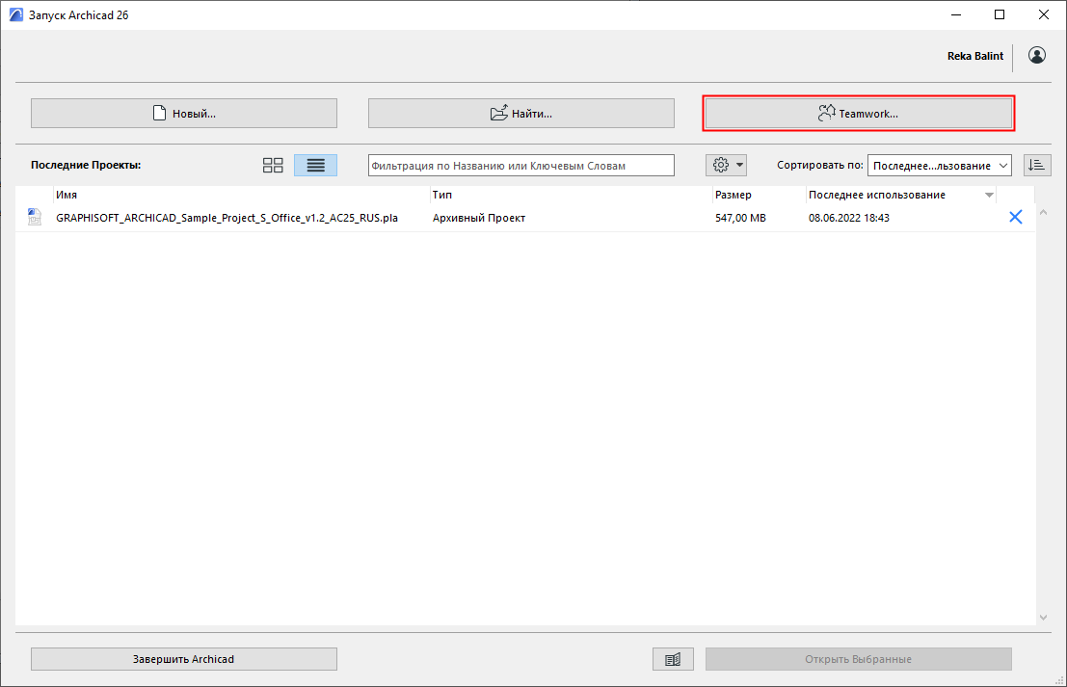Click the sort arrow in the last-used column
This screenshot has width=1067, height=687.
tap(989, 196)
